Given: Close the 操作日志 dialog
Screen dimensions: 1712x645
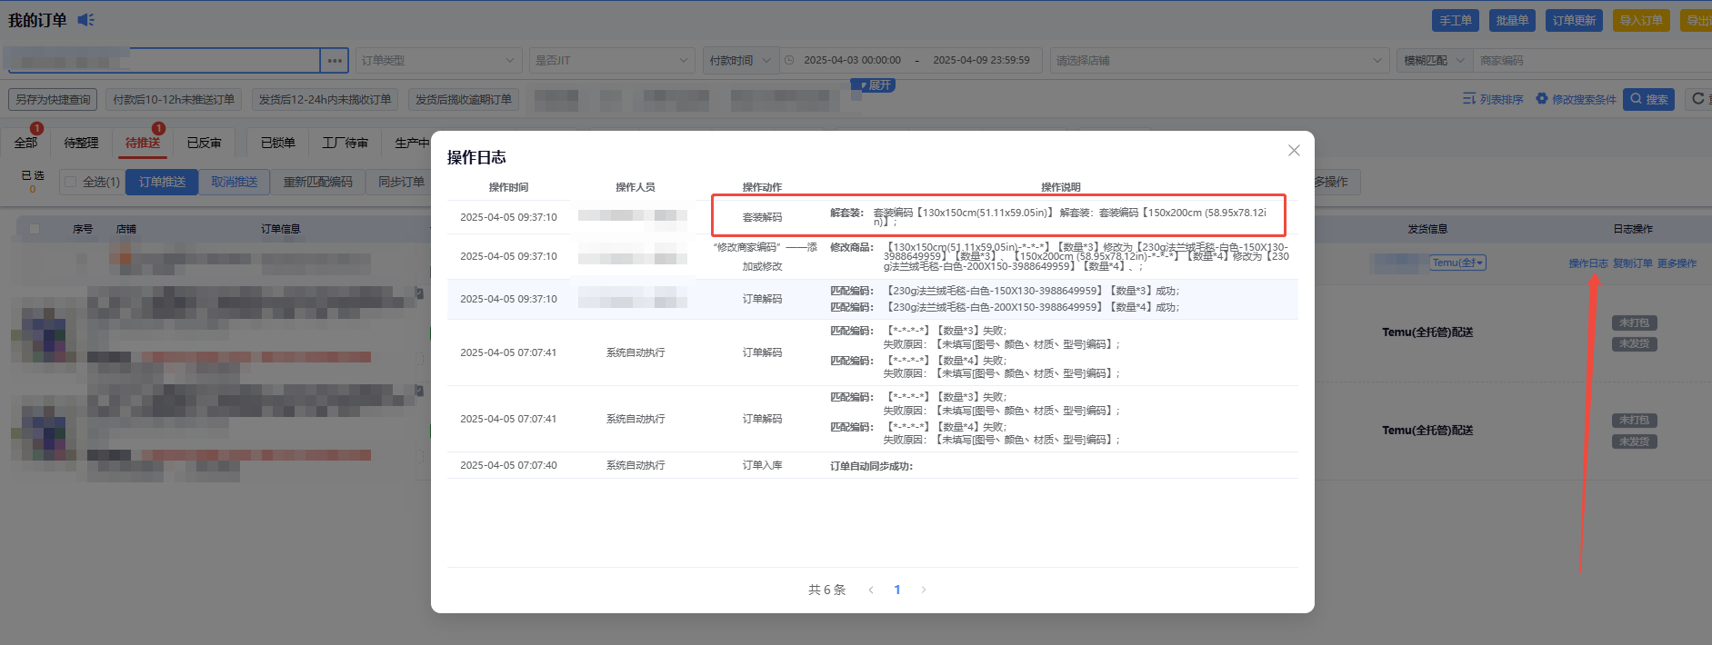Looking at the screenshot, I should [1294, 151].
